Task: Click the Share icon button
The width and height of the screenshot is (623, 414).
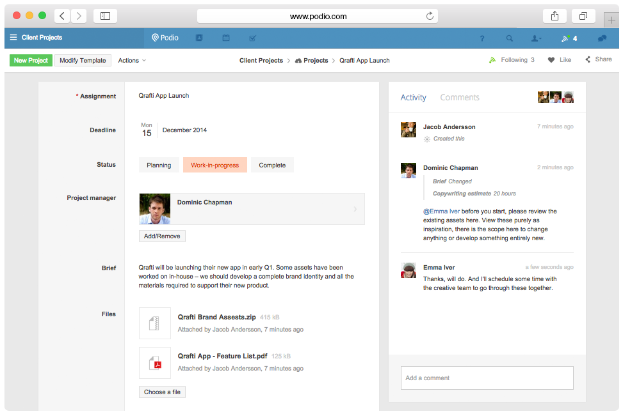Action: coord(599,59)
